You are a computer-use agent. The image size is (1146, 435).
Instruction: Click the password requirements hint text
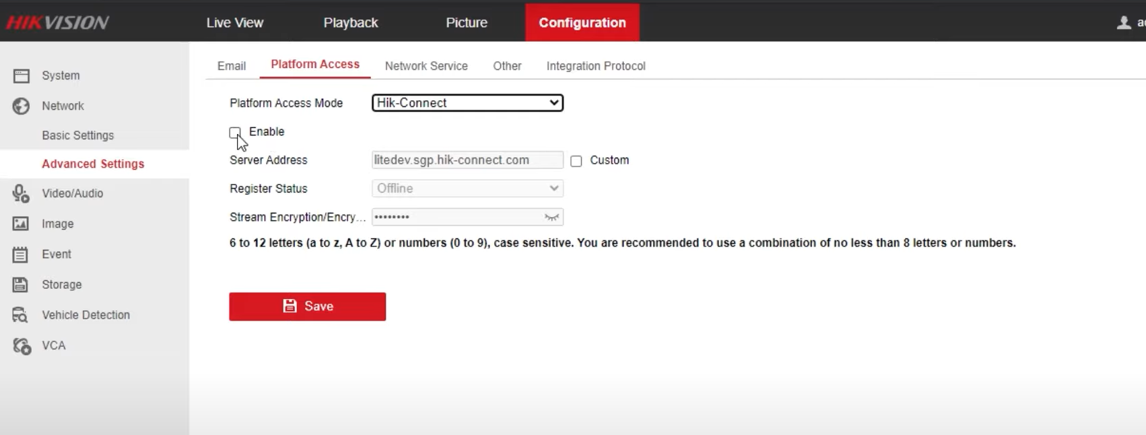click(x=623, y=243)
